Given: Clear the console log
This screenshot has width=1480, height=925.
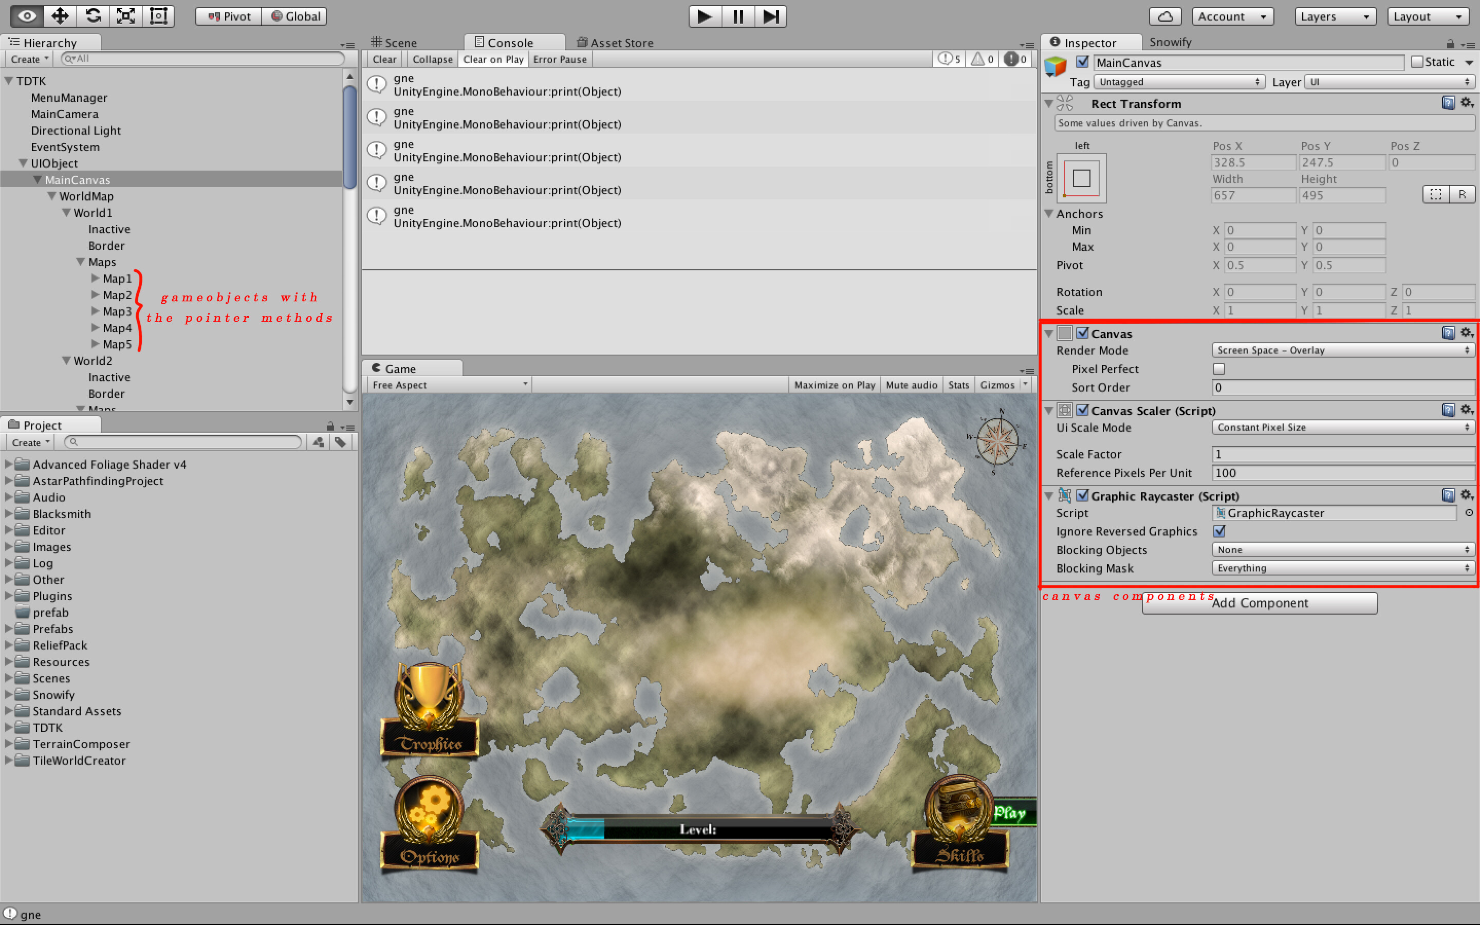Looking at the screenshot, I should click(x=384, y=59).
